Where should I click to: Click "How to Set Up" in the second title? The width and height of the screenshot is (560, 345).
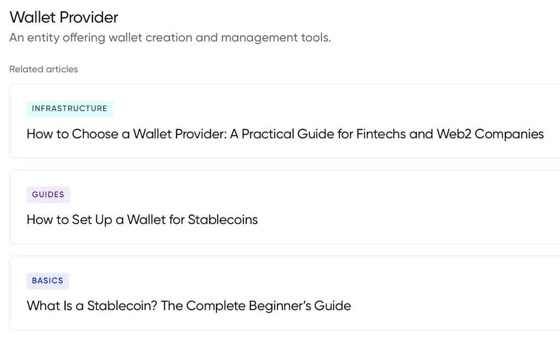69,220
